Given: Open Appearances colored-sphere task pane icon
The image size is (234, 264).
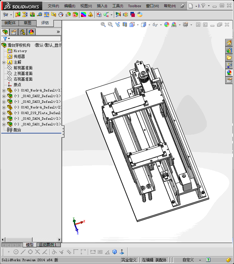Looking at the screenshot, I should click(229, 73).
